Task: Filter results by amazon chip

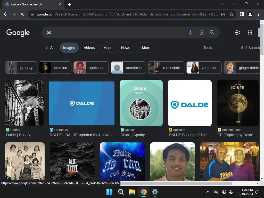Action: (x=55, y=68)
